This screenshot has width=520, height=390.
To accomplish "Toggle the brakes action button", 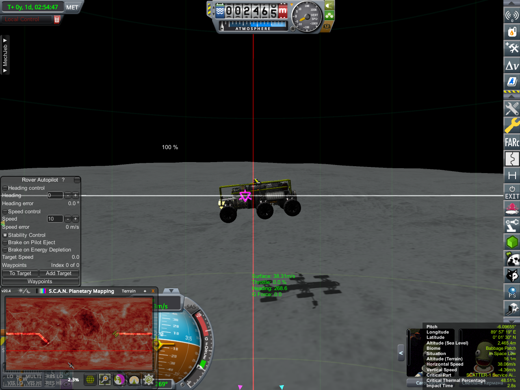I will click(x=327, y=26).
